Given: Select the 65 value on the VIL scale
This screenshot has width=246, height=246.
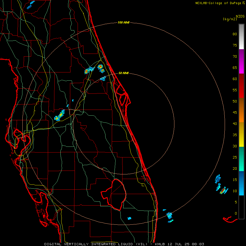Looking at the screenshot, I should 235,68.
